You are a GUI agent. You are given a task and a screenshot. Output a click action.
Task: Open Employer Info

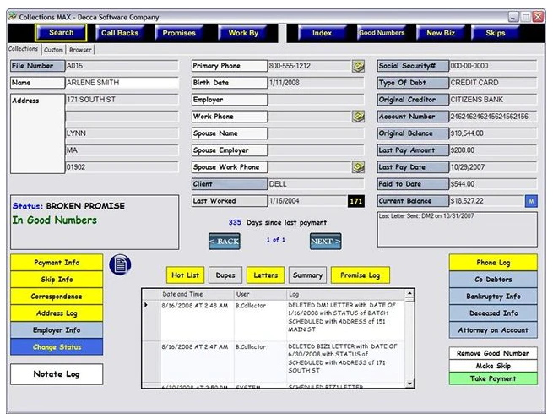point(57,330)
